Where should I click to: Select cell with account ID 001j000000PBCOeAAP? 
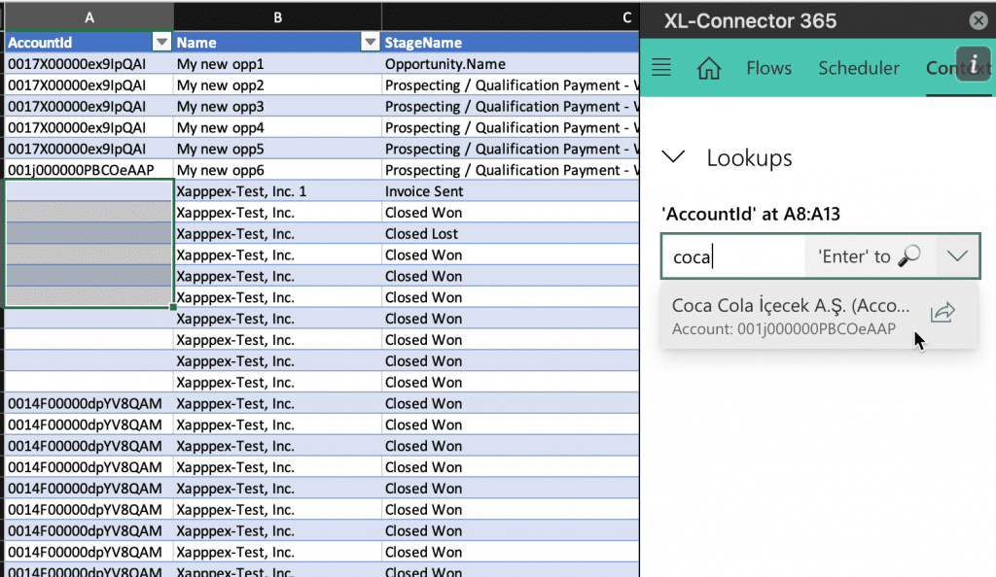89,170
